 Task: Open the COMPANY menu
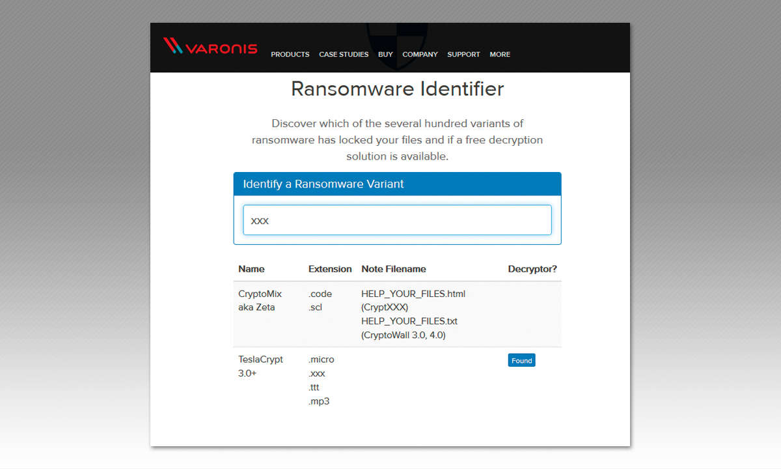click(x=420, y=55)
